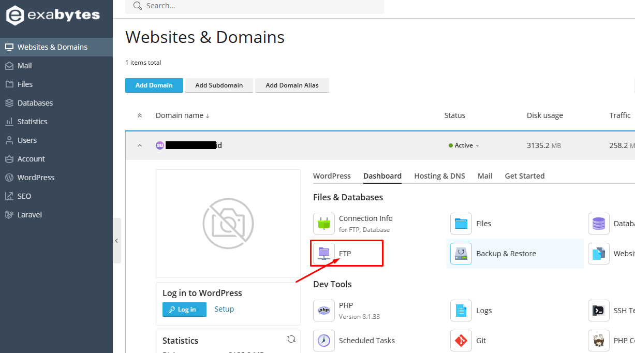Click the Databases cylinder icon in dashboard

pyautogui.click(x=599, y=224)
